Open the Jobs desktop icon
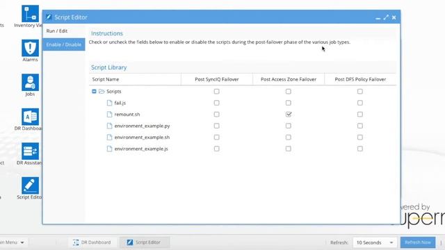445x250 pixels. (x=30, y=82)
